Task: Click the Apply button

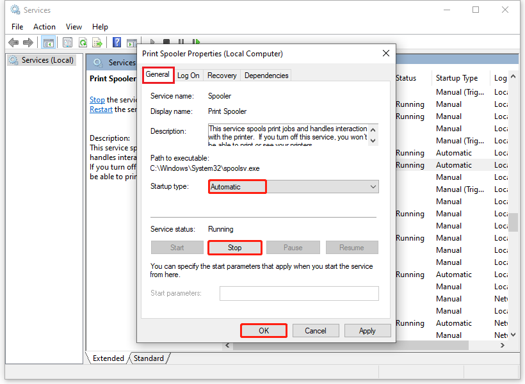Action: 367,331
